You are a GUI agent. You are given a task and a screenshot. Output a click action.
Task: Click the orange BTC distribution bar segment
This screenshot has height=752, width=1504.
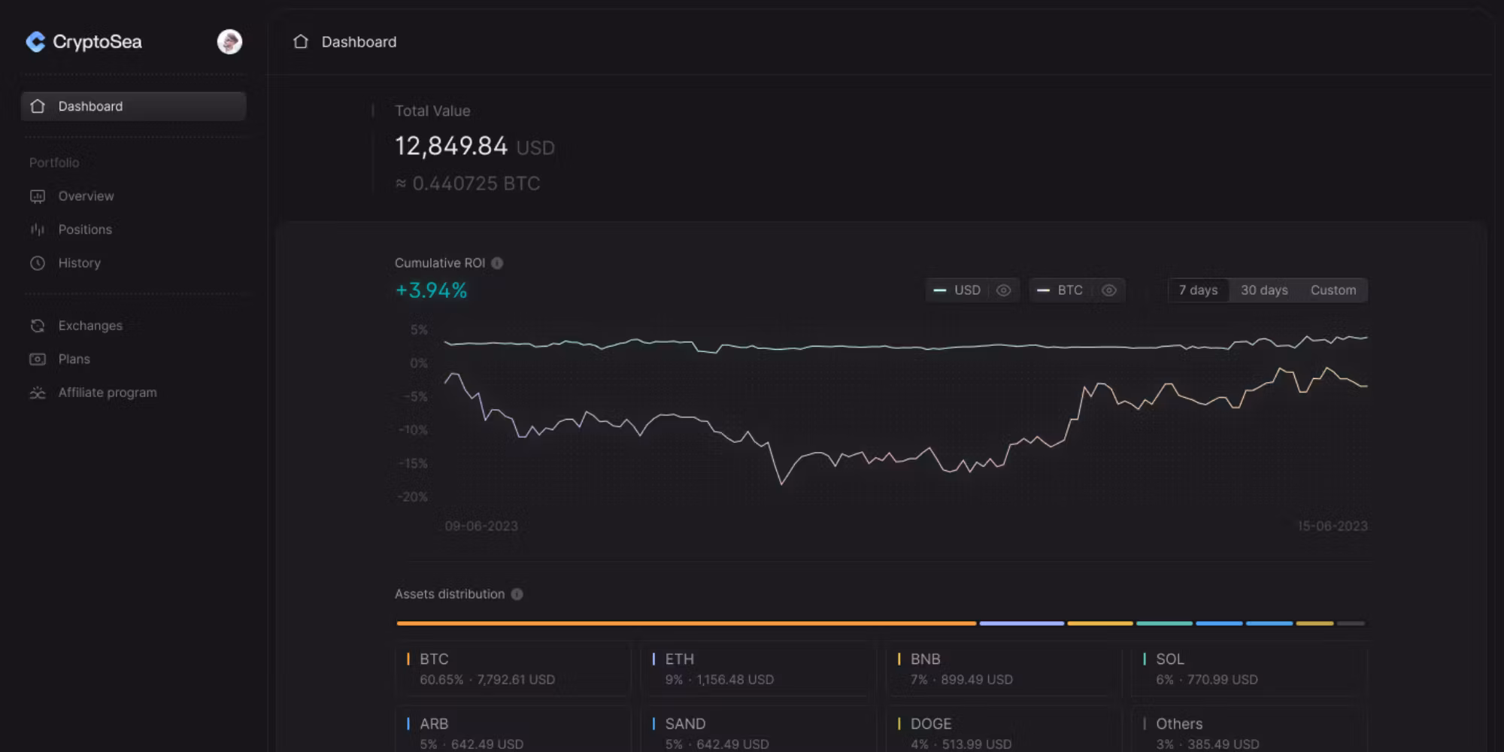(686, 623)
